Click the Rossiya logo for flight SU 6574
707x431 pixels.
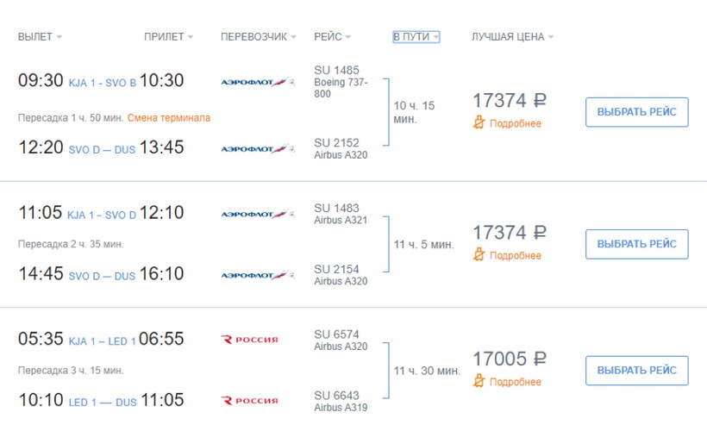[250, 340]
